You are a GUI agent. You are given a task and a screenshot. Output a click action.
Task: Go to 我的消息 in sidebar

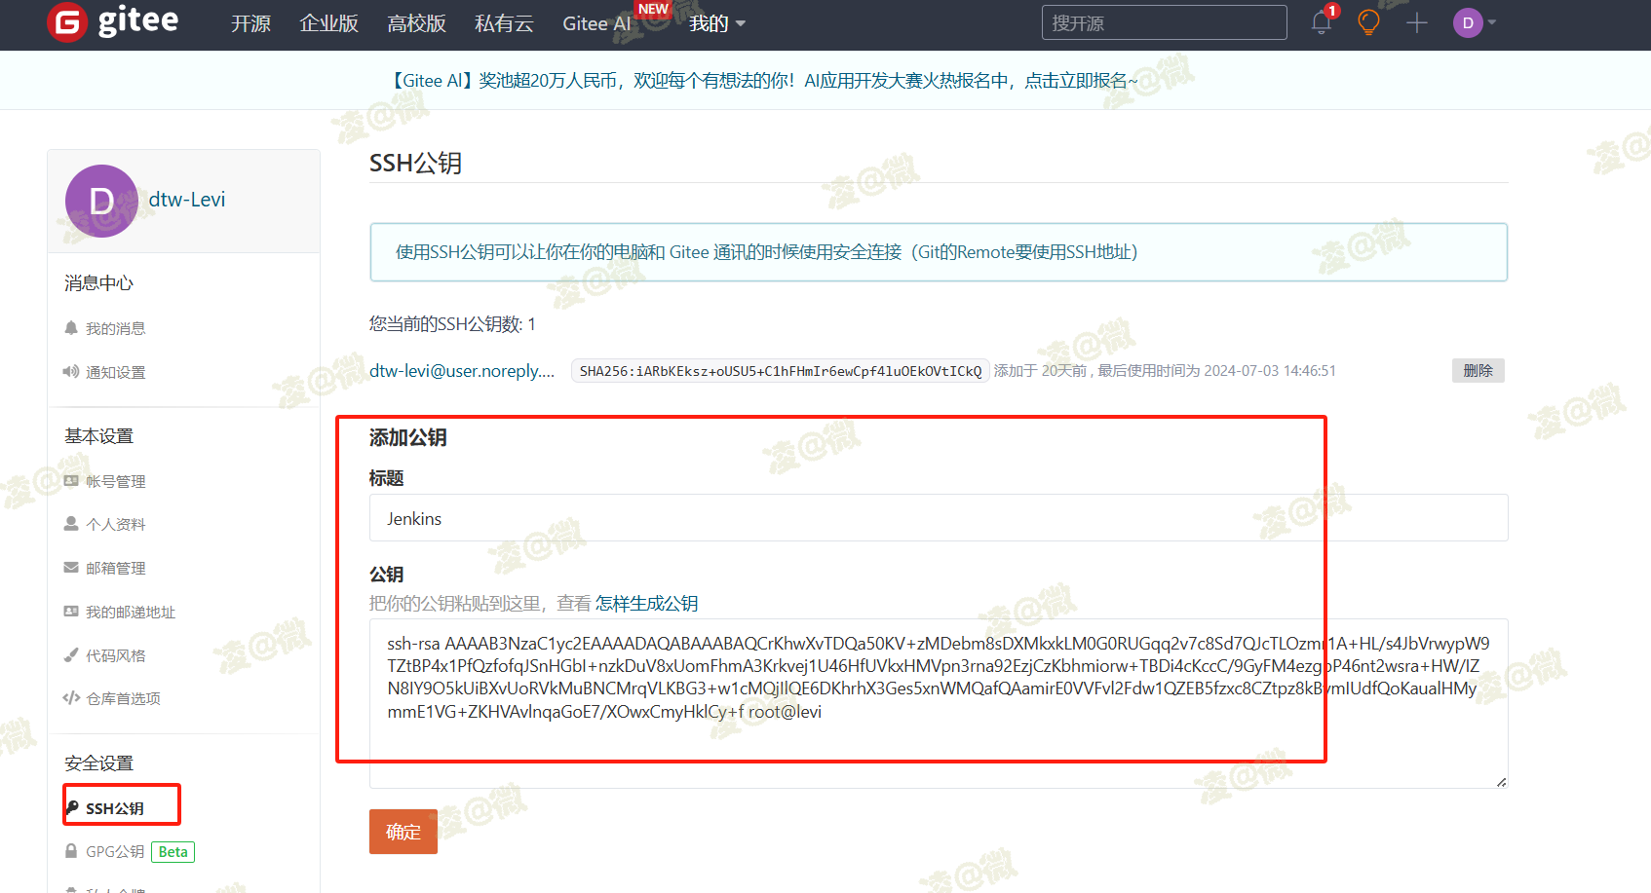(x=115, y=329)
